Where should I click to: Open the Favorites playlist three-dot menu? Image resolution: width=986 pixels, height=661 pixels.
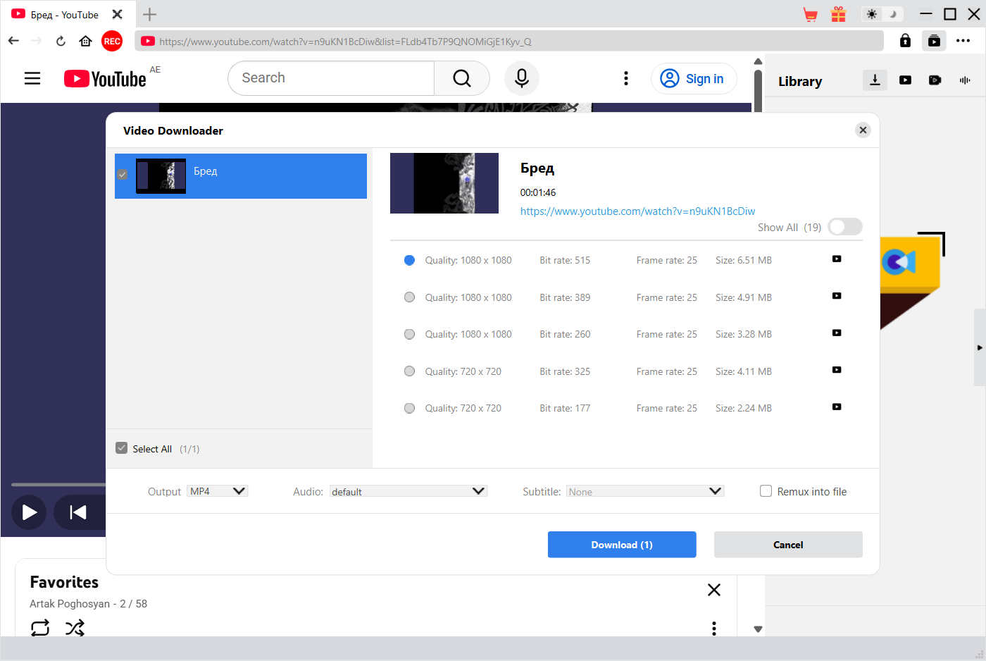714,628
